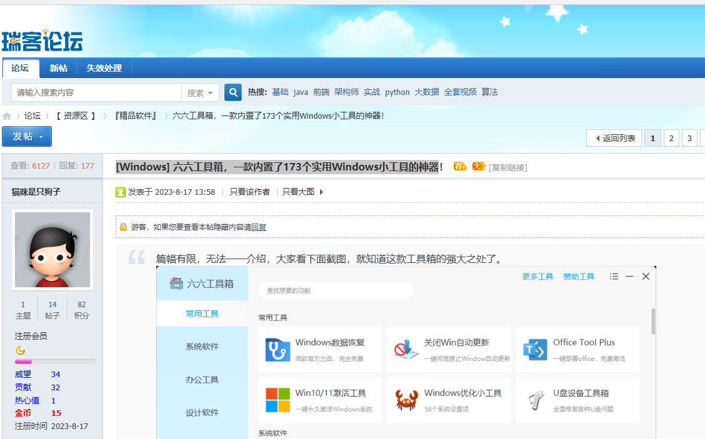The image size is (705, 439).
Task: Click the 关闭Win自动更新 icon
Action: (x=406, y=350)
